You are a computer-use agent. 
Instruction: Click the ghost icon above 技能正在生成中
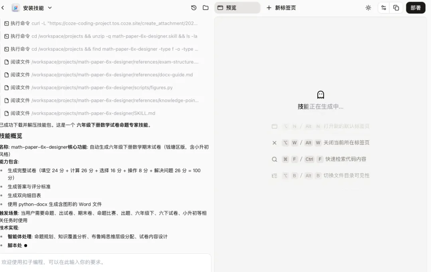[x=320, y=95]
